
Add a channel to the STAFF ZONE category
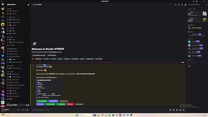[28, 72]
